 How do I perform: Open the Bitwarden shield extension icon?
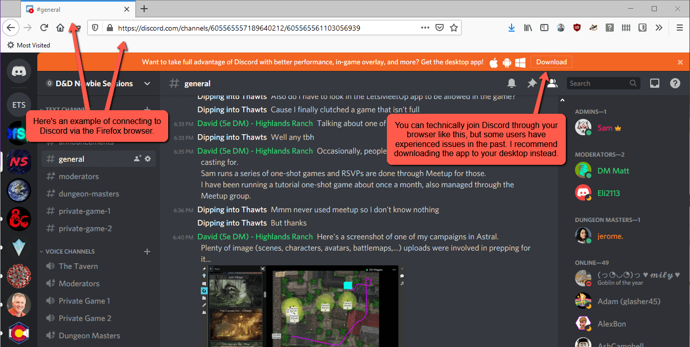coord(642,28)
